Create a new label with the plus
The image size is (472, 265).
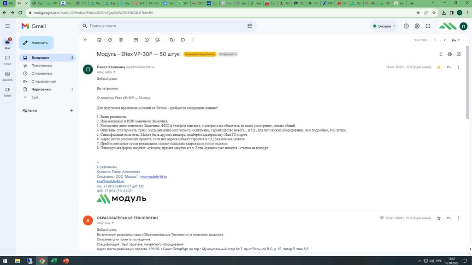point(71,111)
